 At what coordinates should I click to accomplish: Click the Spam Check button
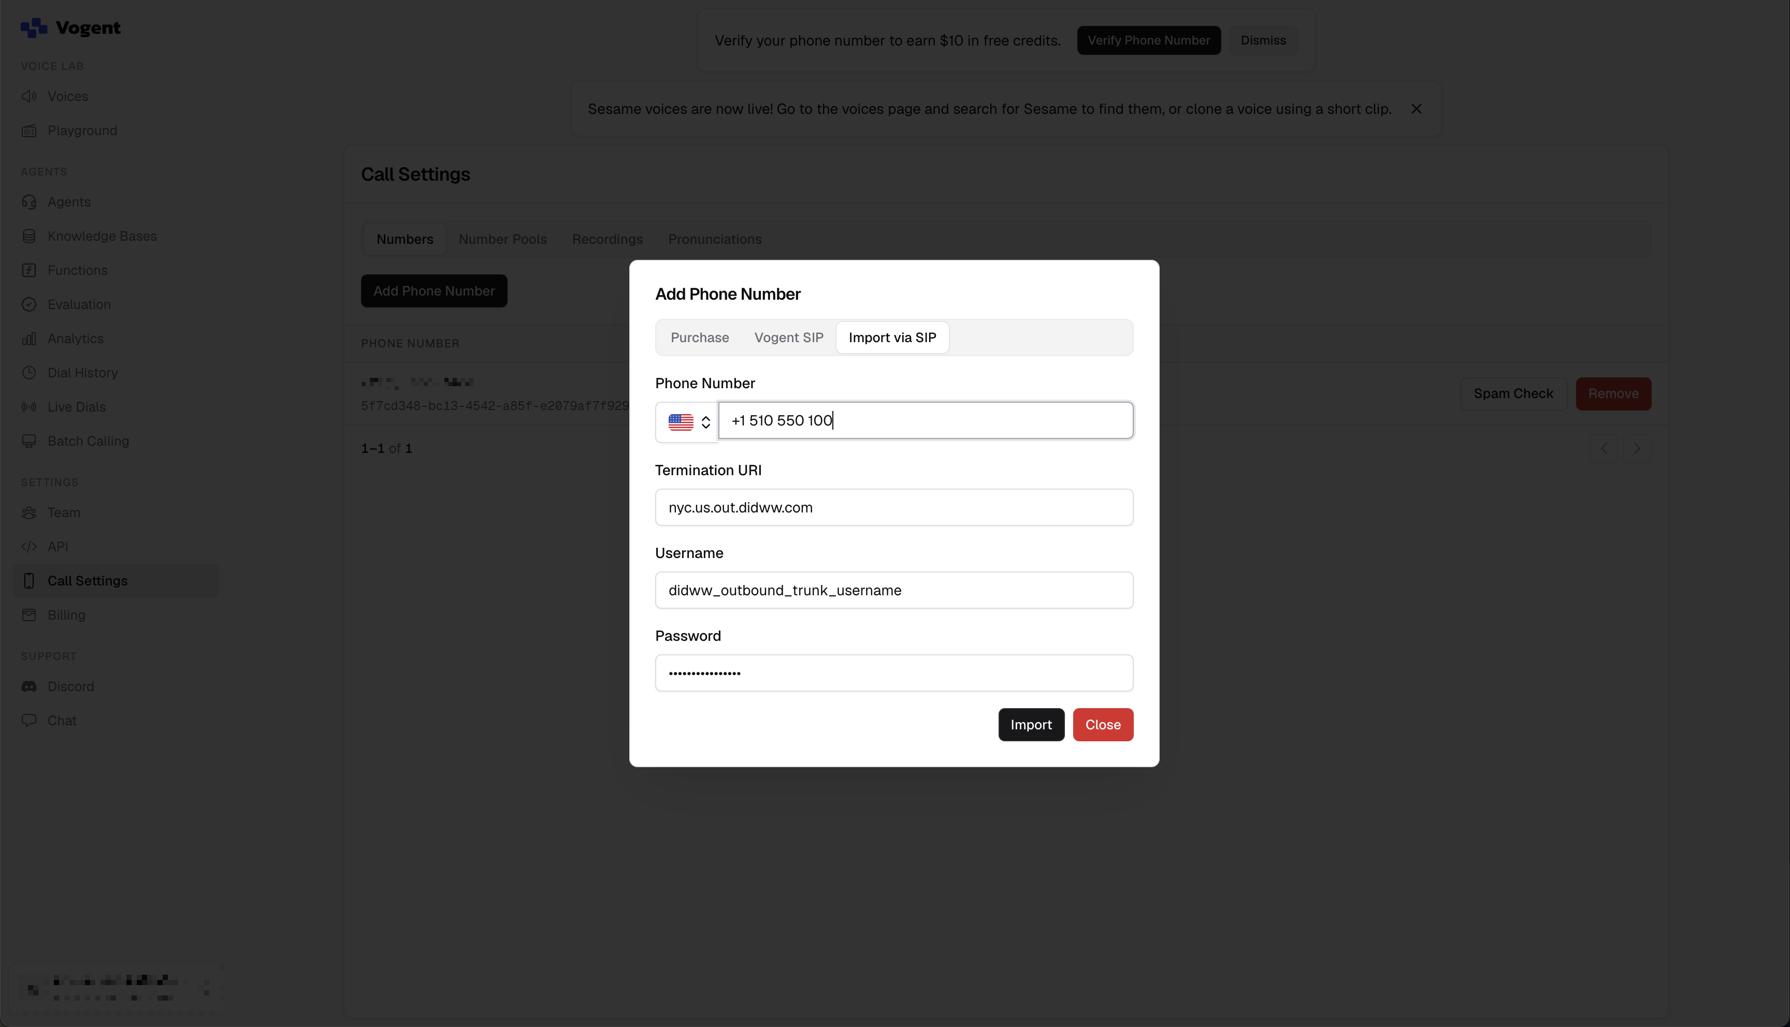tap(1513, 393)
